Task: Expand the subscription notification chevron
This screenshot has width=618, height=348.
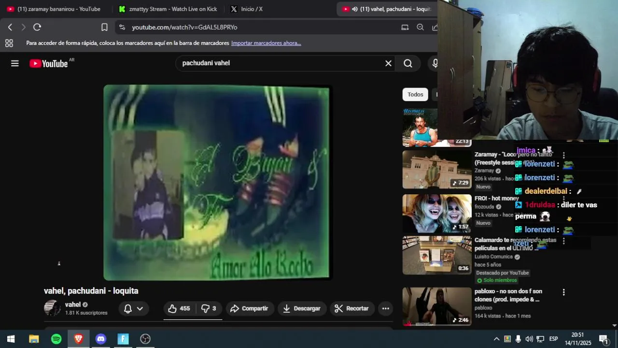Action: (x=140, y=308)
